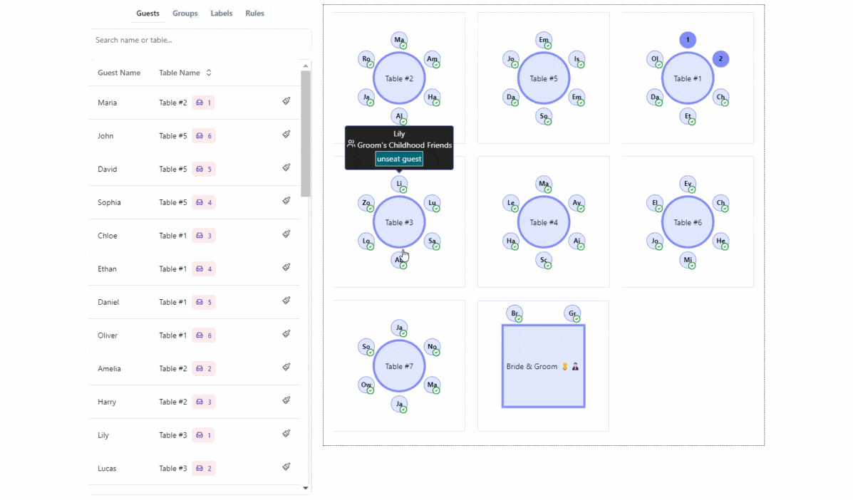Switch to the Rules tab
The width and height of the screenshot is (853, 500).
coord(254,13)
